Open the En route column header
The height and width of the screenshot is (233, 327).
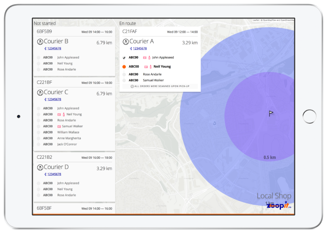coord(127,23)
